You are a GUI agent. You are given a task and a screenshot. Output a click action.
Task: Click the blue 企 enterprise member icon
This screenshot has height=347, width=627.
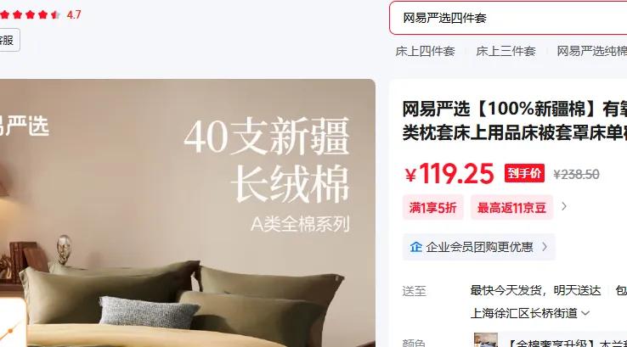pos(415,247)
